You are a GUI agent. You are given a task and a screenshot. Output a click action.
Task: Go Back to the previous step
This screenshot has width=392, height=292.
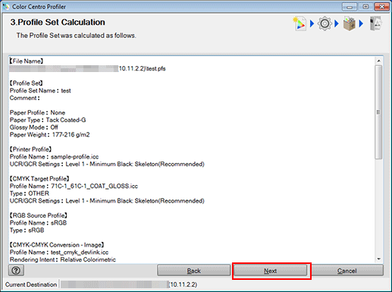[x=193, y=271]
